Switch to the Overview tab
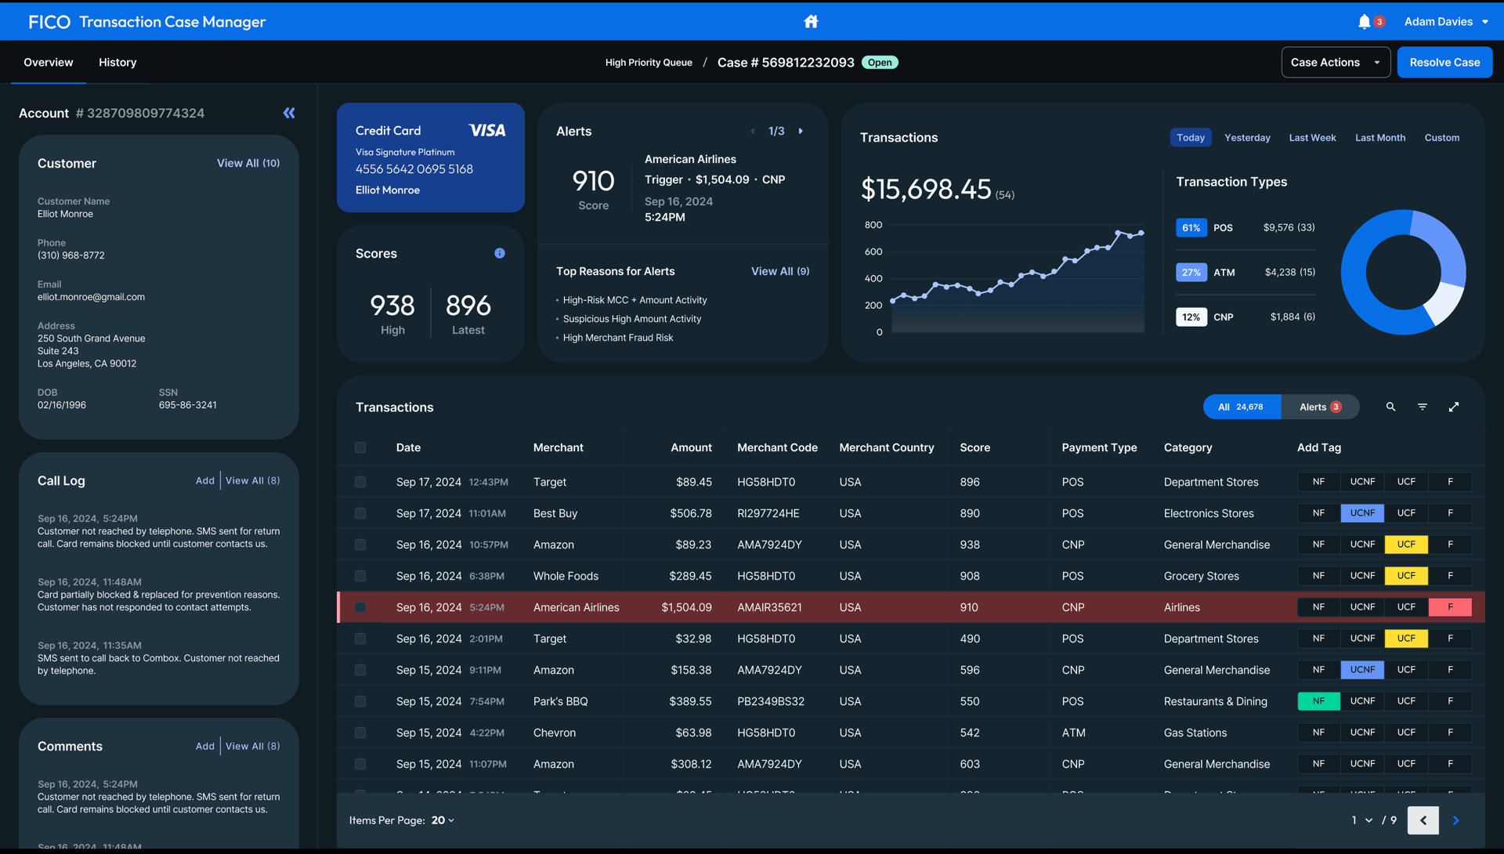The image size is (1504, 854). (x=49, y=62)
